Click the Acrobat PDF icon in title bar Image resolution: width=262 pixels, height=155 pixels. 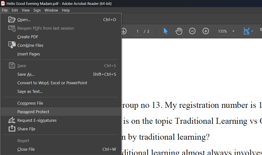[x=3, y=3]
